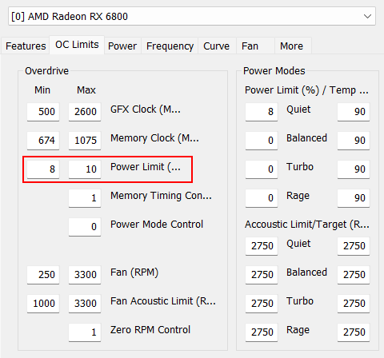The width and height of the screenshot is (384, 358).
Task: Click Quiet acoustic target field 2750
Action: (x=354, y=246)
